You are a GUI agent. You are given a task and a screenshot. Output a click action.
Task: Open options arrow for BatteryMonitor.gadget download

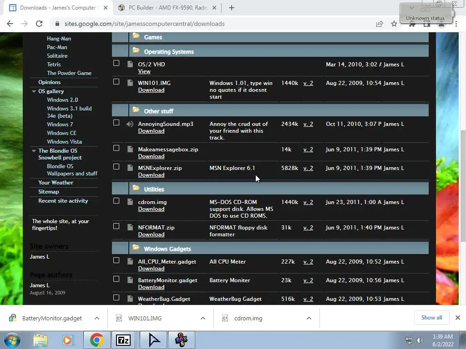[97, 318]
